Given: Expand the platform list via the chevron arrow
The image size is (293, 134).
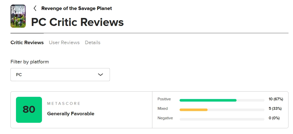Looking at the screenshot, I should 101,75.
